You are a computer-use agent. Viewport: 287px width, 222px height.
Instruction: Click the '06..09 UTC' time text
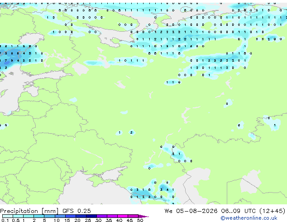[x=238, y=211]
